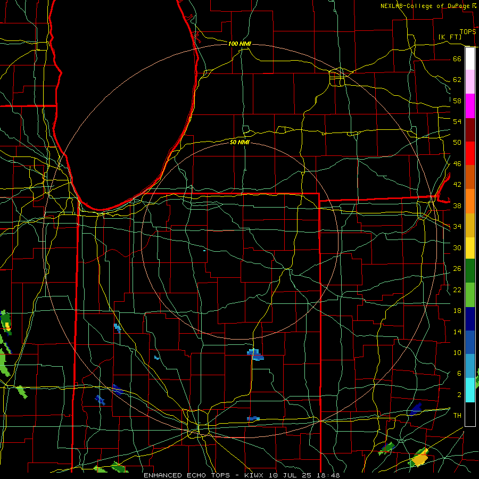Click the bright red 50 K FT legend swatch
The height and width of the screenshot is (479, 479).
(470, 153)
